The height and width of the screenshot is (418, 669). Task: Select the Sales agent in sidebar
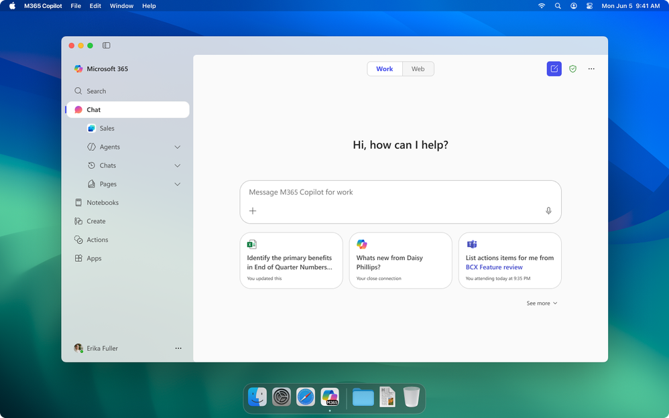tap(107, 129)
